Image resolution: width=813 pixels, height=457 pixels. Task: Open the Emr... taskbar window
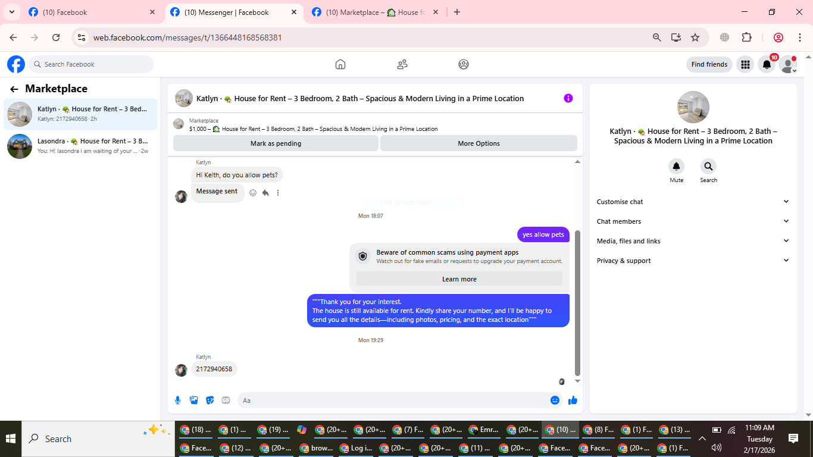pyautogui.click(x=484, y=430)
